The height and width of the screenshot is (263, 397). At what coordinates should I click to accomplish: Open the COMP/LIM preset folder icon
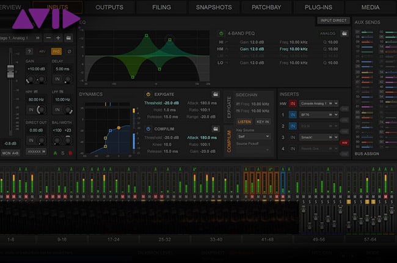(216, 129)
